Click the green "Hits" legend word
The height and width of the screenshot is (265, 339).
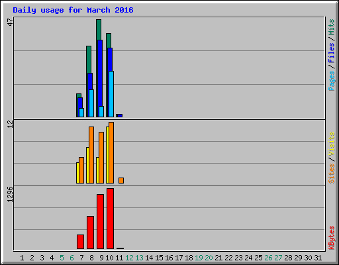[x=332, y=27]
